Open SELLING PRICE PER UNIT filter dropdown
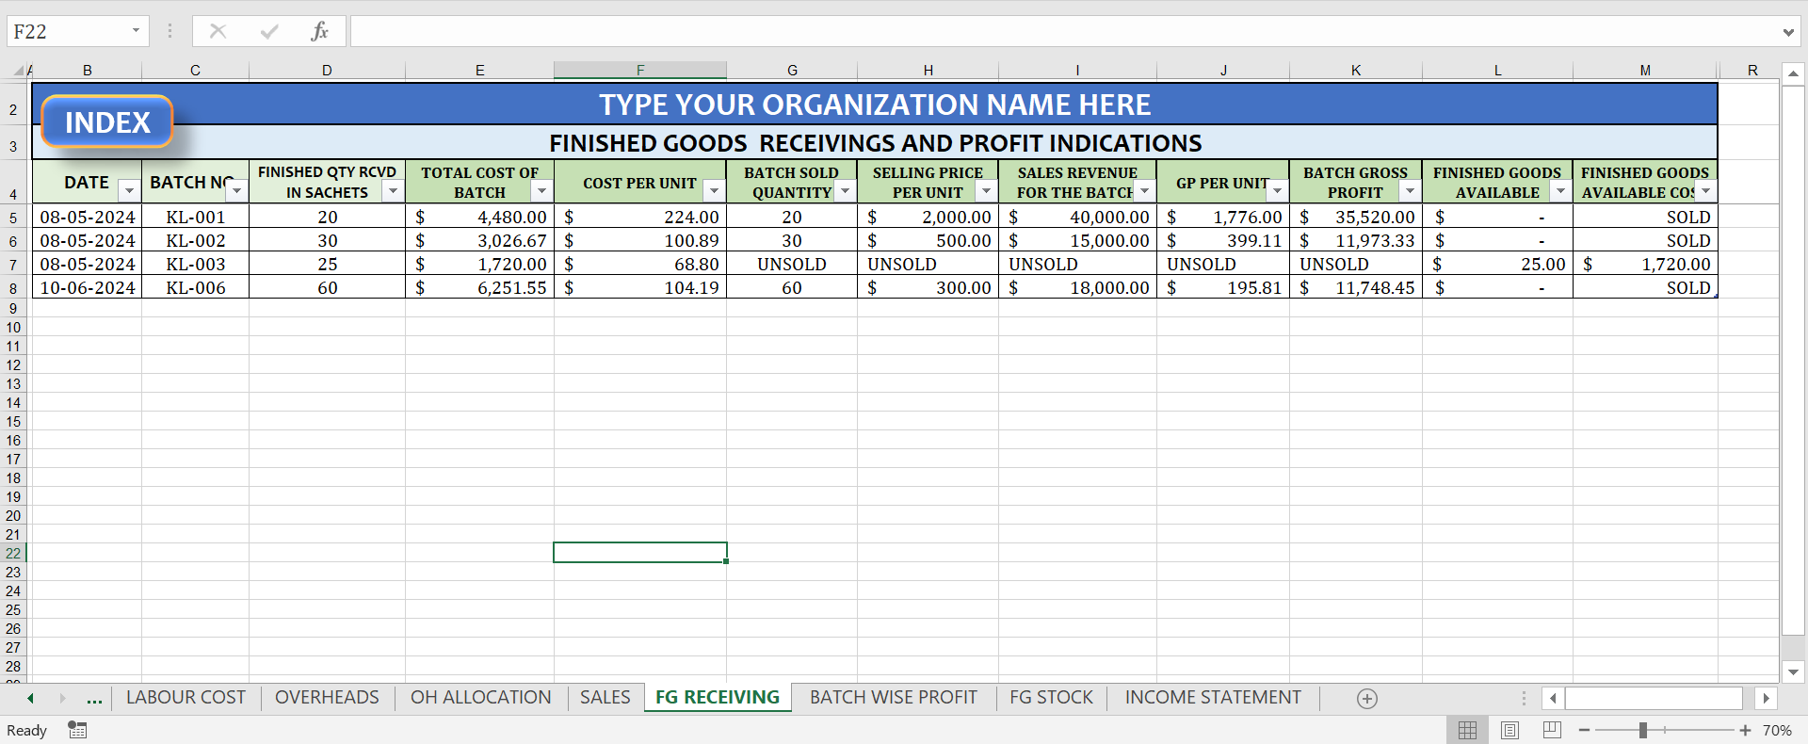The width and height of the screenshot is (1808, 744). pyautogui.click(x=986, y=191)
